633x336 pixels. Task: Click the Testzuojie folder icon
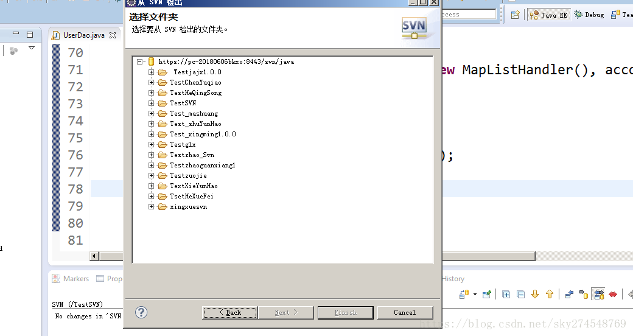(x=163, y=176)
